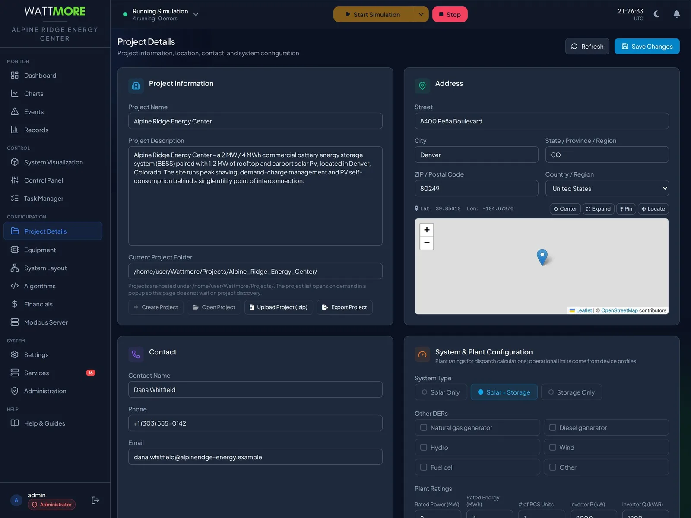Open the Start Simulation dropdown arrow
The image size is (691, 518).
pos(421,14)
